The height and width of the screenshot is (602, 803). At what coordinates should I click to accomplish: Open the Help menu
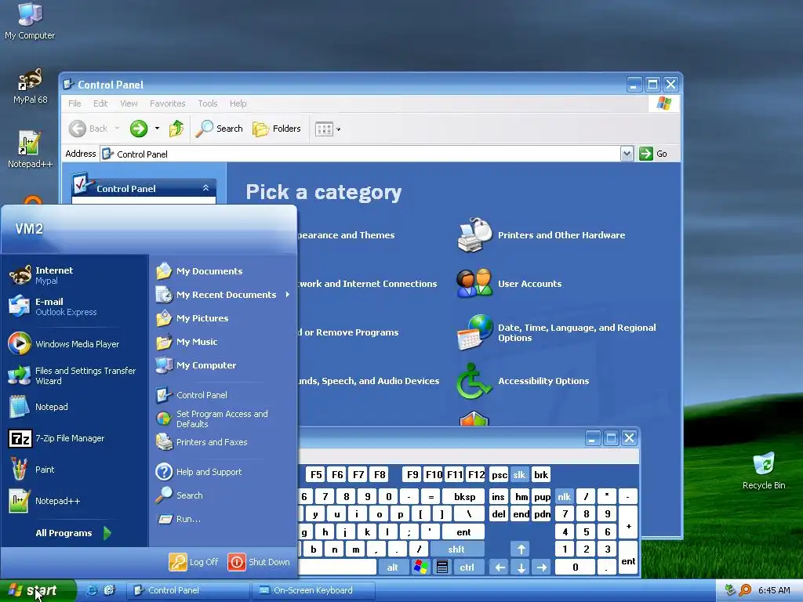238,103
